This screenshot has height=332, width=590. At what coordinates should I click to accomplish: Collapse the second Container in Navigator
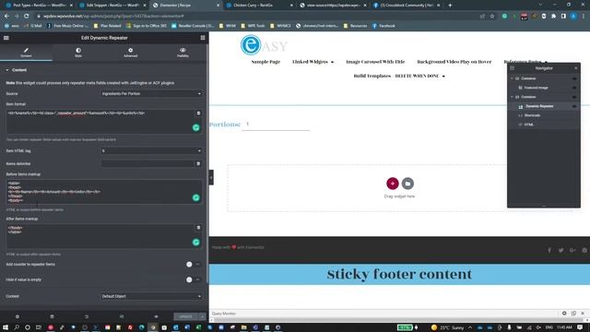tap(513, 97)
